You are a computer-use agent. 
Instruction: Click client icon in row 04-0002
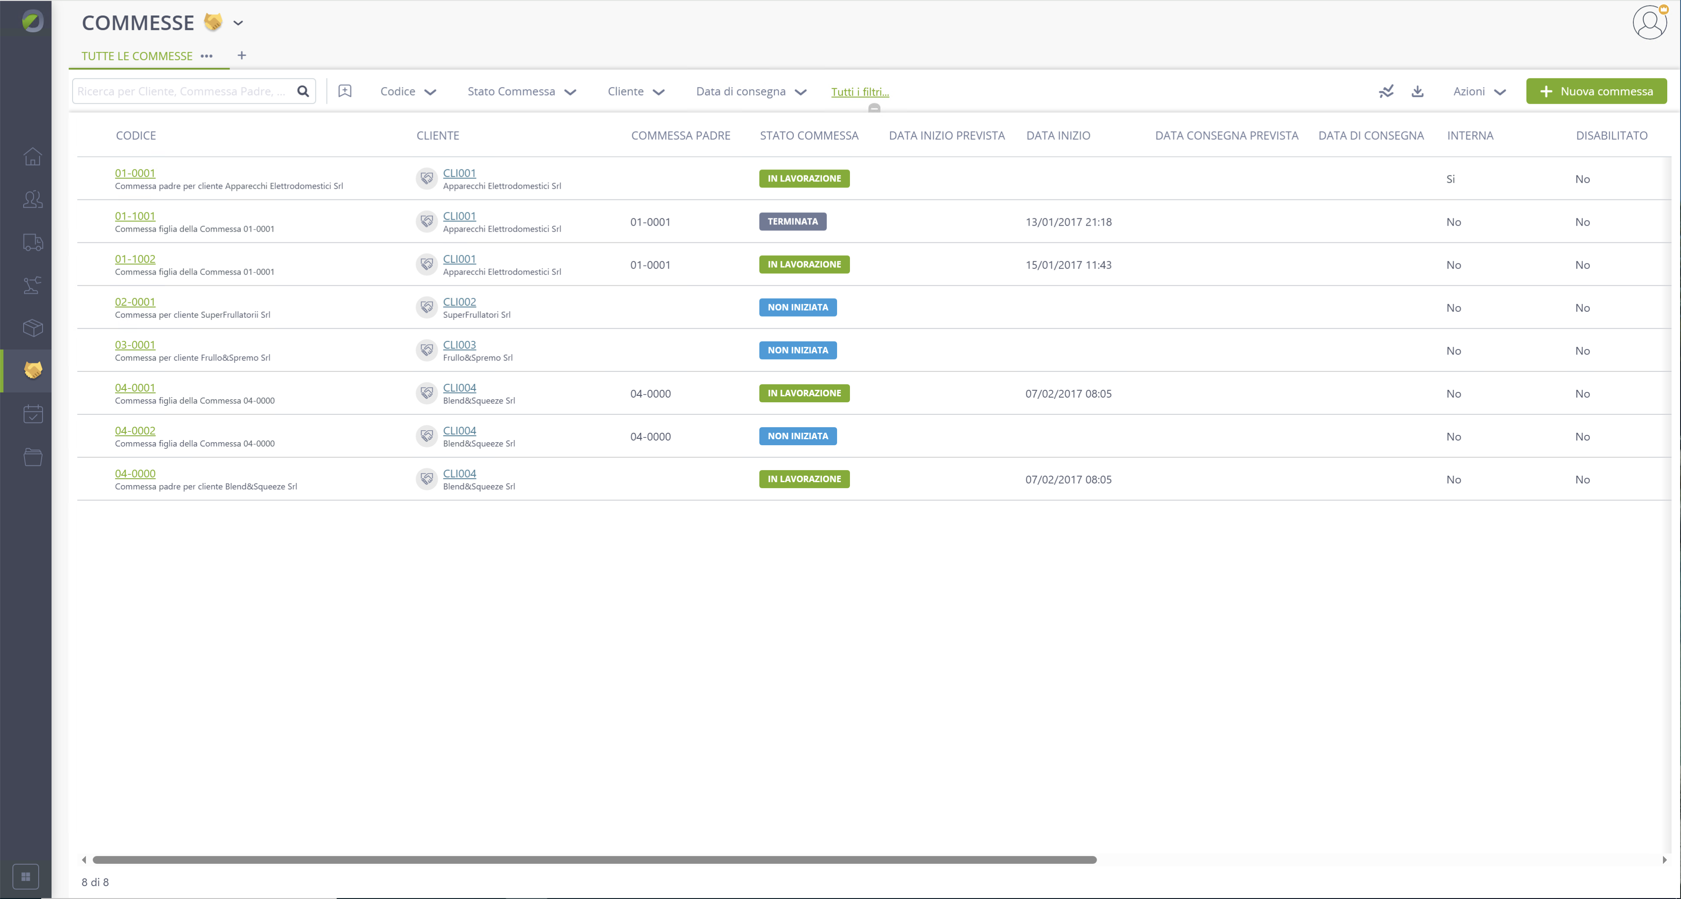427,435
